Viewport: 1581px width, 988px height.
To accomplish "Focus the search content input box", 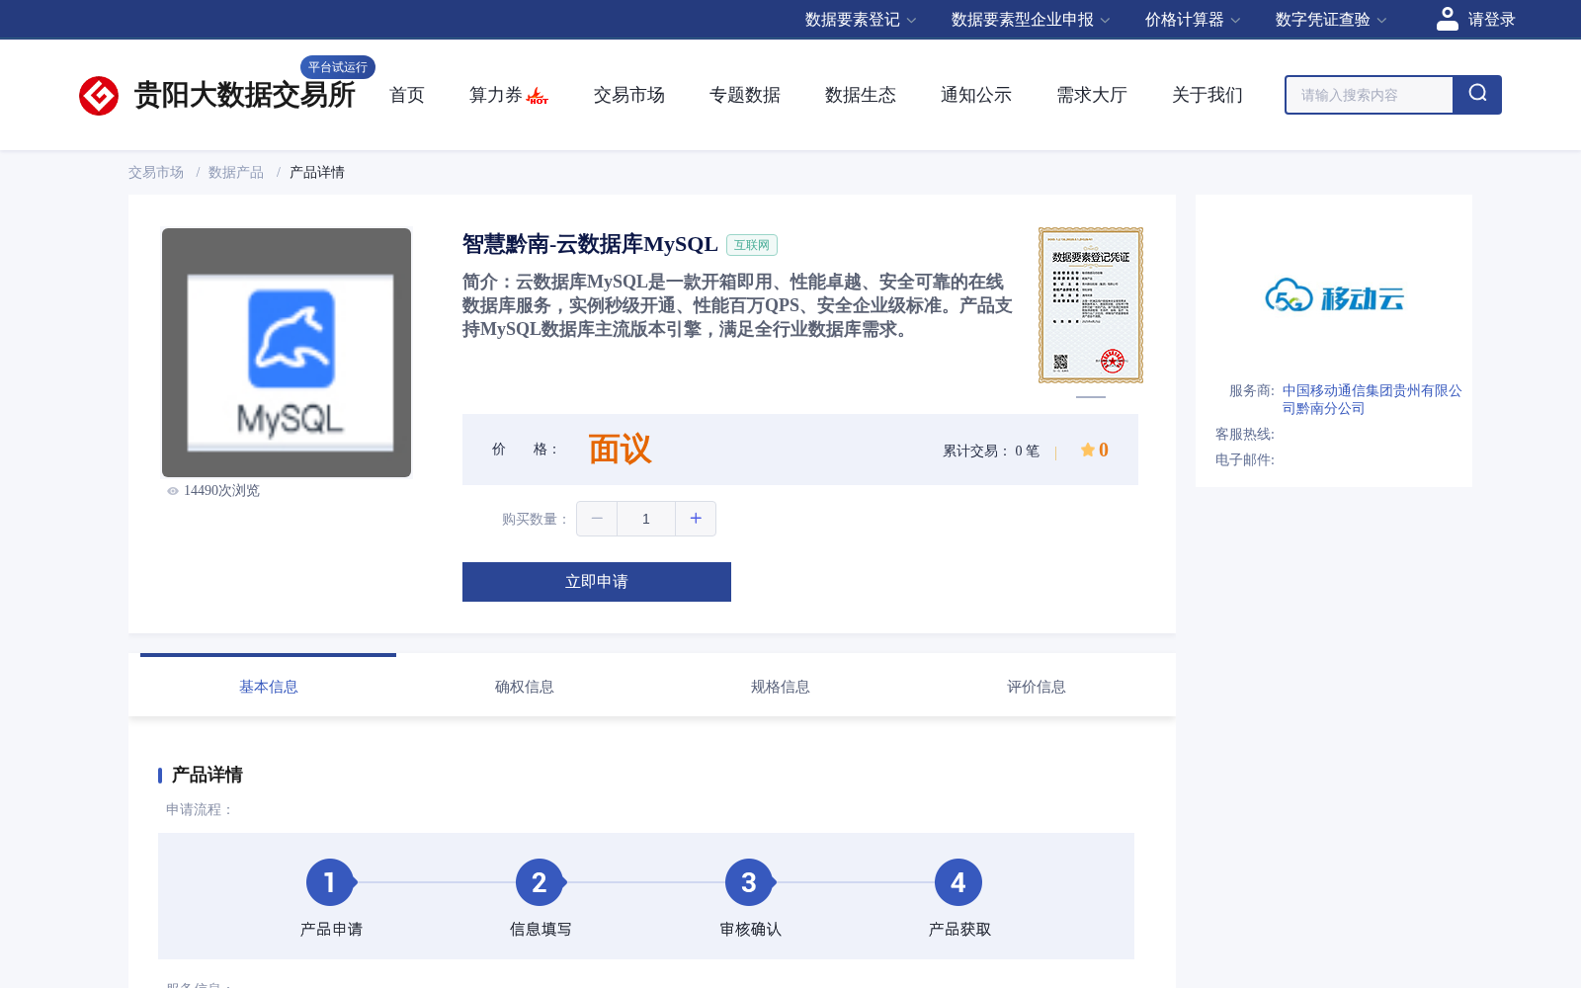I will tap(1370, 95).
